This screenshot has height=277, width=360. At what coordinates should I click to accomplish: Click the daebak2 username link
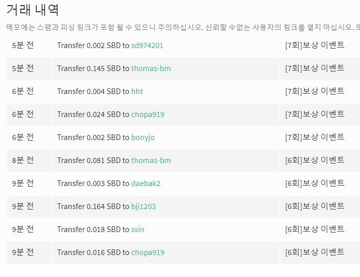click(x=146, y=183)
